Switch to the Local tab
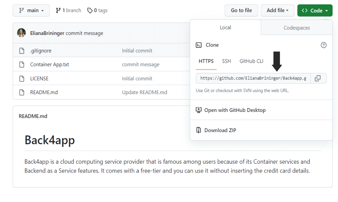The height and width of the screenshot is (202, 338). [x=225, y=28]
